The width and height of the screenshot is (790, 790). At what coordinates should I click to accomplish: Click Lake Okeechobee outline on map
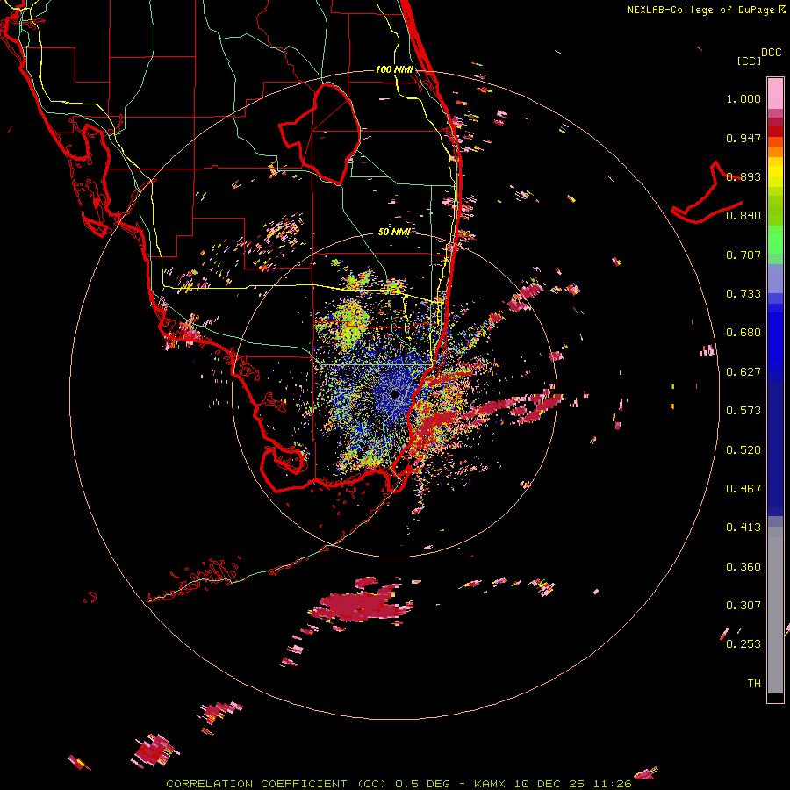pos(320,133)
